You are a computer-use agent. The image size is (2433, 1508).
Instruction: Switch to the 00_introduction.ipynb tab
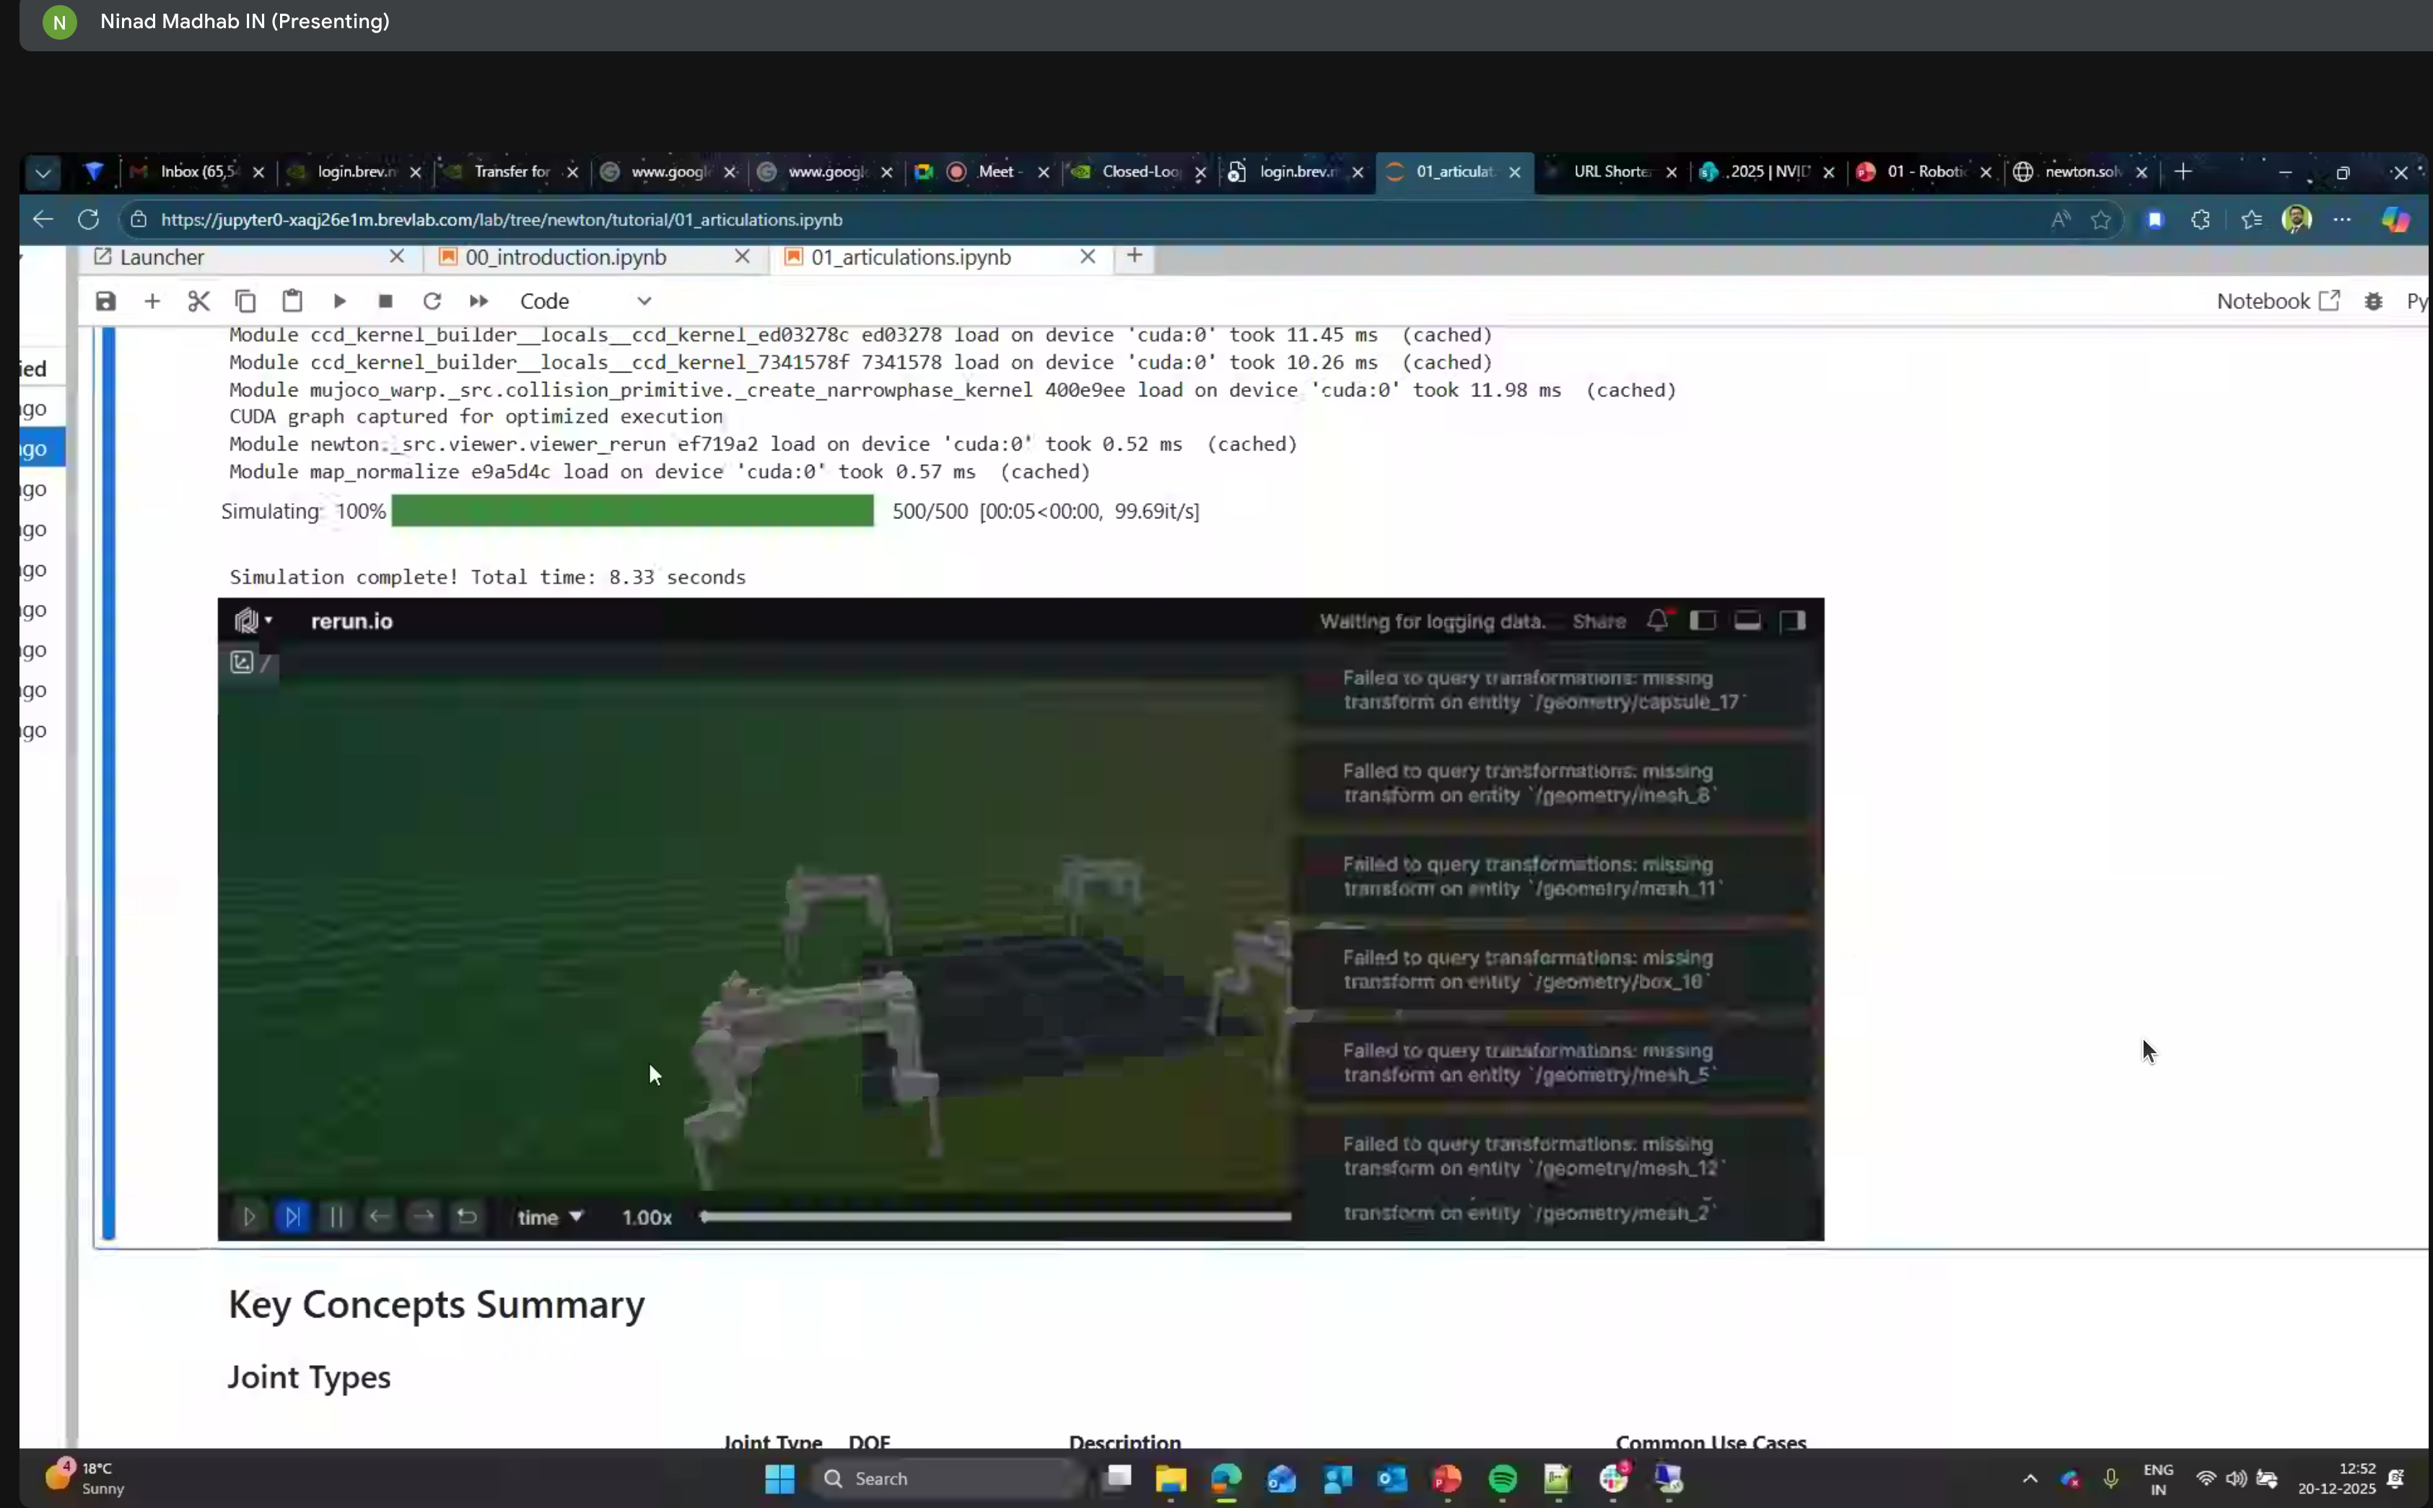click(564, 256)
